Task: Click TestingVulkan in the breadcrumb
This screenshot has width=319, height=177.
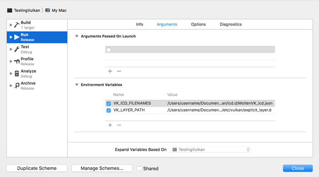Action: tap(27, 10)
